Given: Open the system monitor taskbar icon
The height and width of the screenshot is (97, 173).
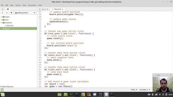Looking at the screenshot, I should point(71,95).
